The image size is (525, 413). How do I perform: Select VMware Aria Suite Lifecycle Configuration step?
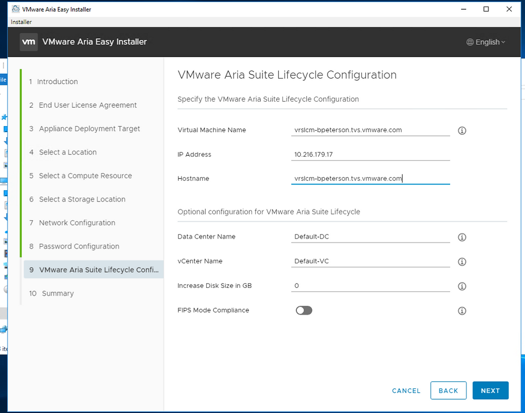point(94,269)
